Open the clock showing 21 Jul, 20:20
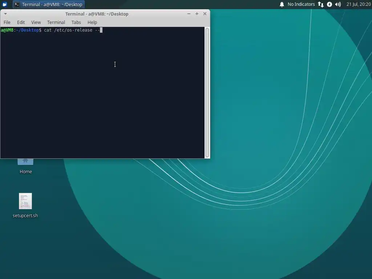Viewport: 372px width, 279px height. 359,4
